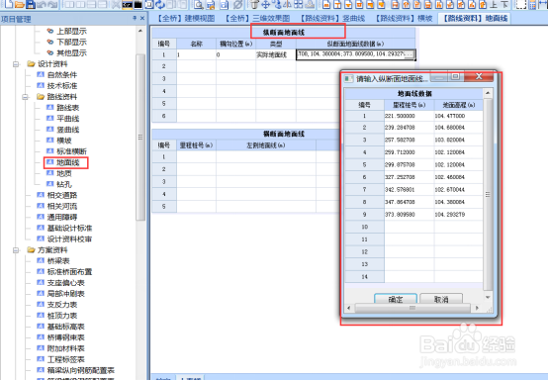Open 相交道路 tree item
The height and width of the screenshot is (381, 548).
[x=57, y=195]
